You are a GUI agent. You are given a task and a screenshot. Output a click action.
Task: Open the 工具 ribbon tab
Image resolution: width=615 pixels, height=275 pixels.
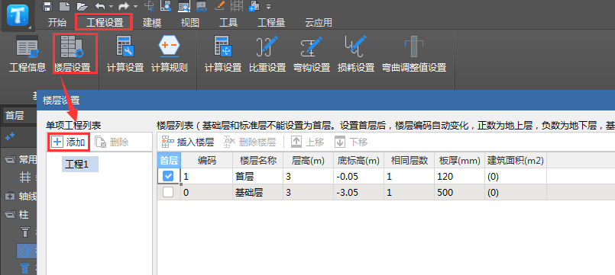pos(228,23)
